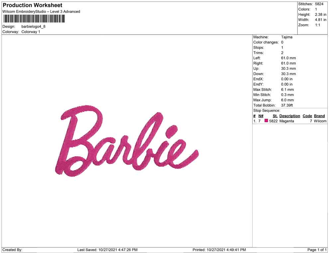Select design name 'barbielogo4_8'
Screen dimensions: 329x253
33,27
